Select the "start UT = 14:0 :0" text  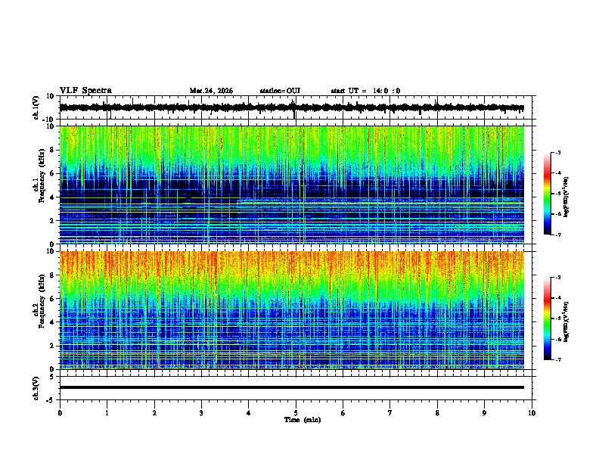click(x=365, y=91)
